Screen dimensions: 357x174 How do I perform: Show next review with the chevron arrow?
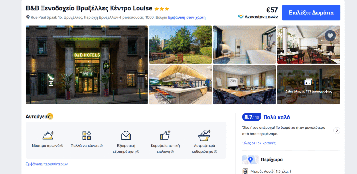point(337,130)
